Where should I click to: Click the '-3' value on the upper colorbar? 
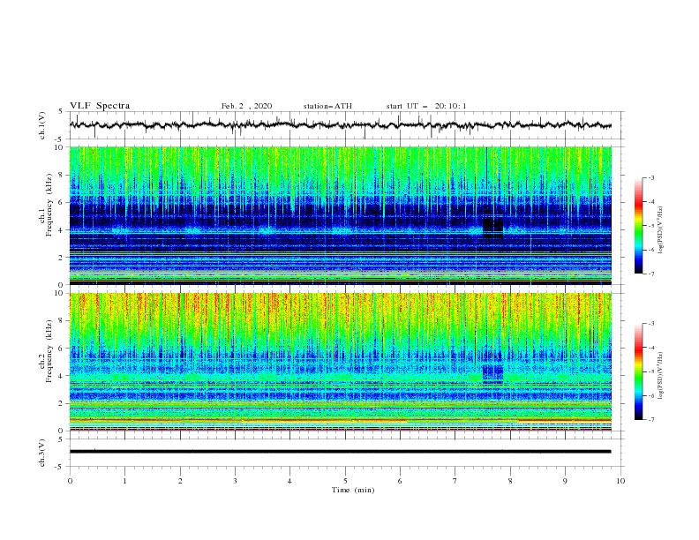[650, 177]
